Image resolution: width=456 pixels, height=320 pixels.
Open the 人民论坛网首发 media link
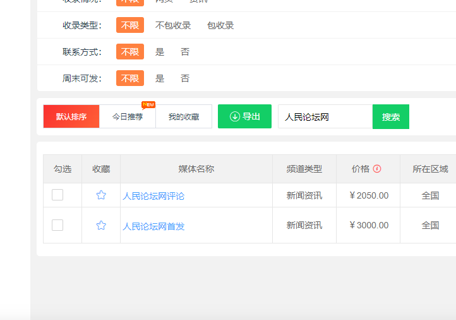click(153, 226)
